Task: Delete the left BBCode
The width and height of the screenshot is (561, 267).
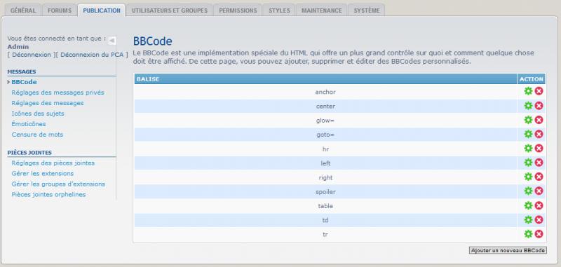Action: point(539,163)
